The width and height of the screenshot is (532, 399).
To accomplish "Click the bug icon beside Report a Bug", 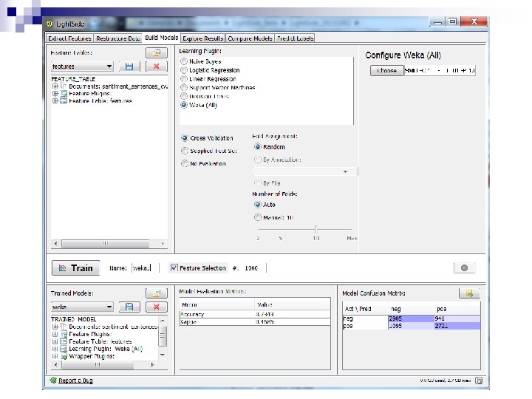I will click(53, 381).
